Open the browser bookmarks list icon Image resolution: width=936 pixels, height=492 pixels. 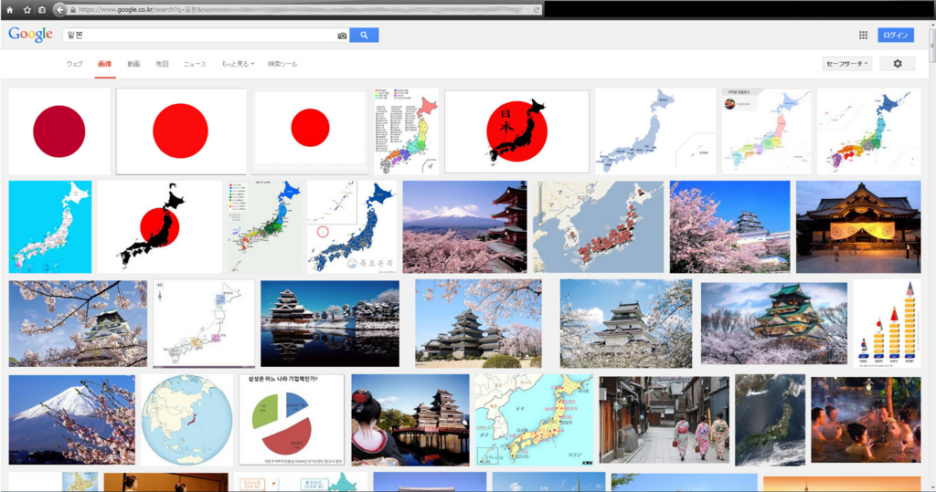pos(42,9)
